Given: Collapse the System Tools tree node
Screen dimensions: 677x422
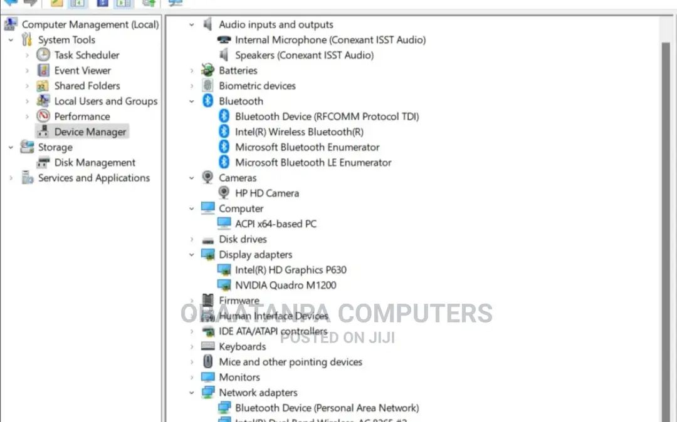Looking at the screenshot, I should click(11, 40).
